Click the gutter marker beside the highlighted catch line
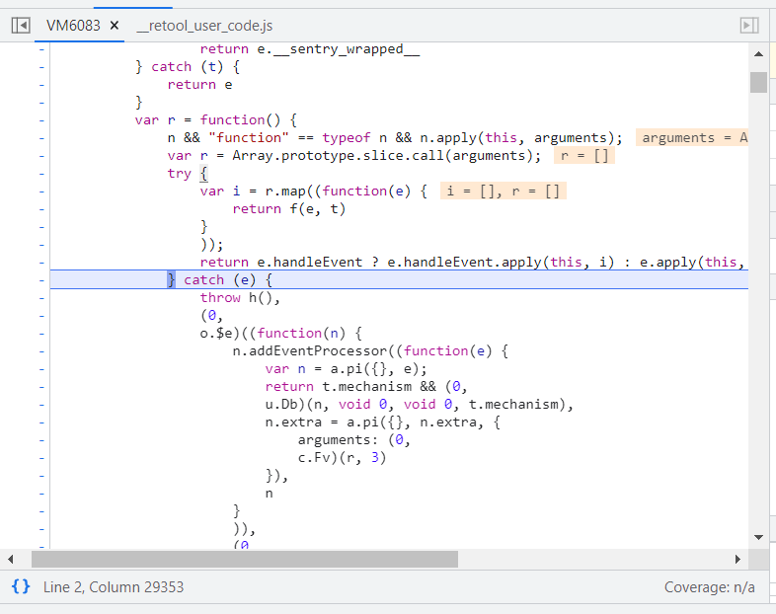 click(41, 280)
